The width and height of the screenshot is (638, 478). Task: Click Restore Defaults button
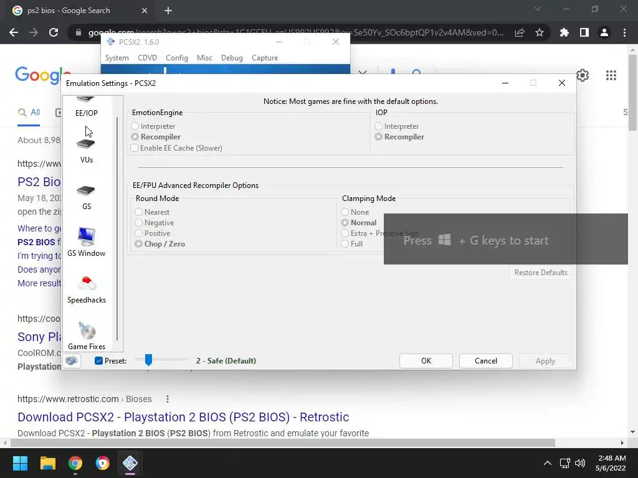(x=541, y=273)
